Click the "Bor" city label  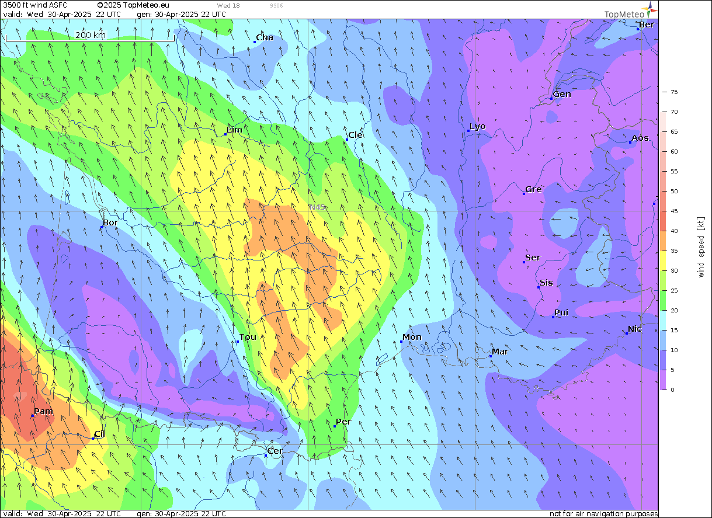tap(110, 223)
